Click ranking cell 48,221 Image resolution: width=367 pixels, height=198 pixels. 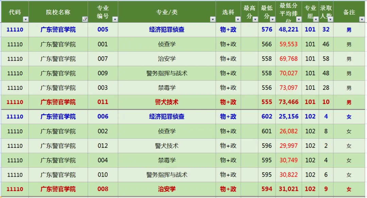coord(289,29)
